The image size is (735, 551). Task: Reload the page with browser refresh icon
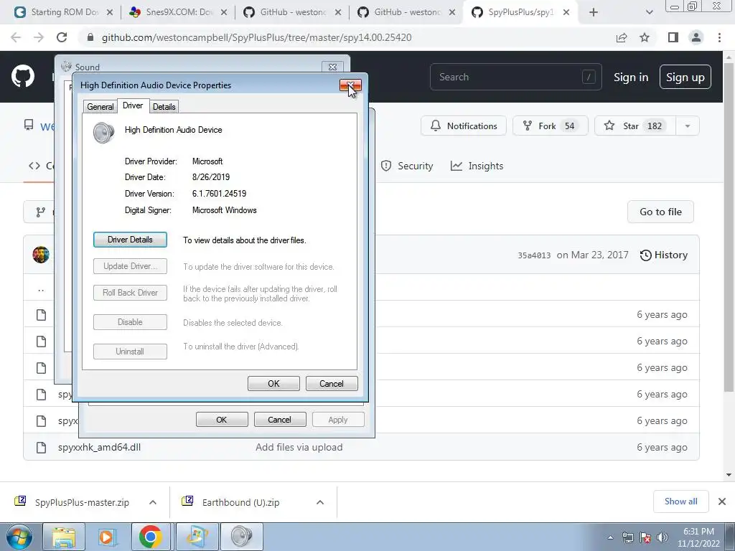click(x=62, y=37)
